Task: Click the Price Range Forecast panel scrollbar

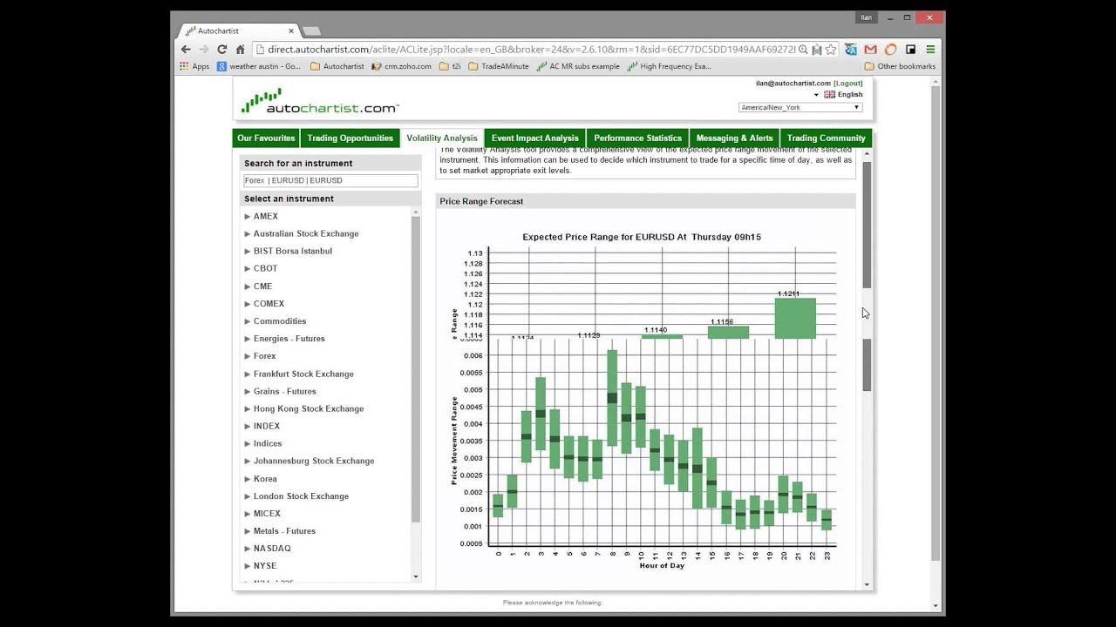Action: coord(867,225)
